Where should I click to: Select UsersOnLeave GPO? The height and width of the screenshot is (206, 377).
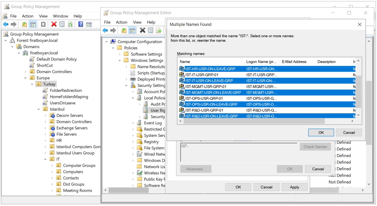[62, 103]
